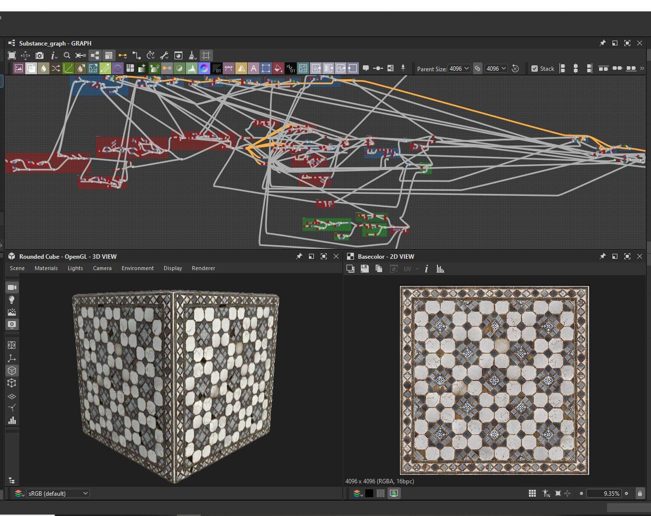Open the Materials menu in 3D view
This screenshot has height=516, width=651.
coord(46,268)
